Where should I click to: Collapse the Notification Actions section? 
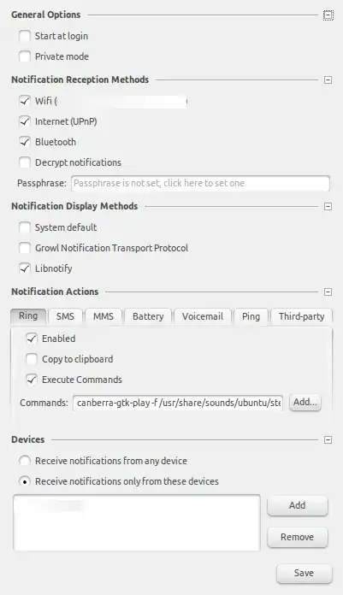coord(328,292)
